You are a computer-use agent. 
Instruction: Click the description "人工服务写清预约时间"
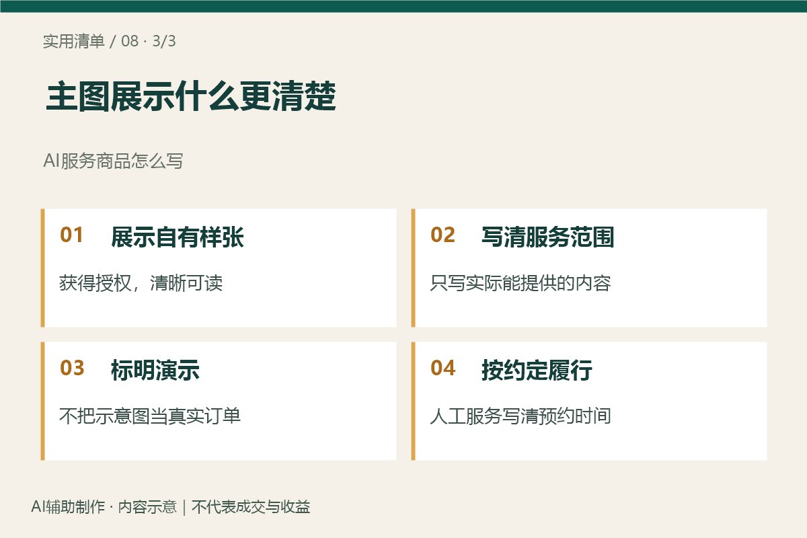[521, 416]
